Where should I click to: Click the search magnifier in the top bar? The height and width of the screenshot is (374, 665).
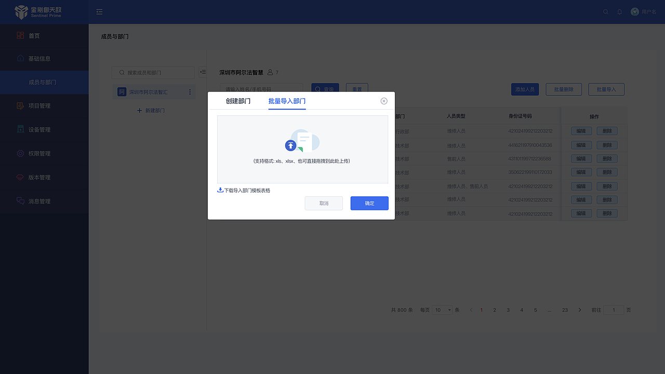(x=605, y=11)
